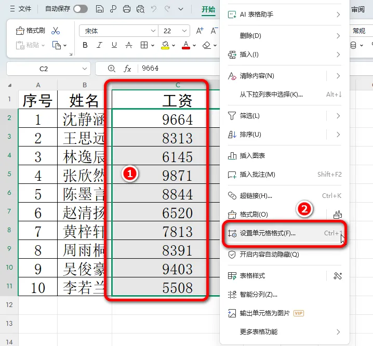Click formula bar containing 9664
373x346 pixels.
pyautogui.click(x=180, y=69)
